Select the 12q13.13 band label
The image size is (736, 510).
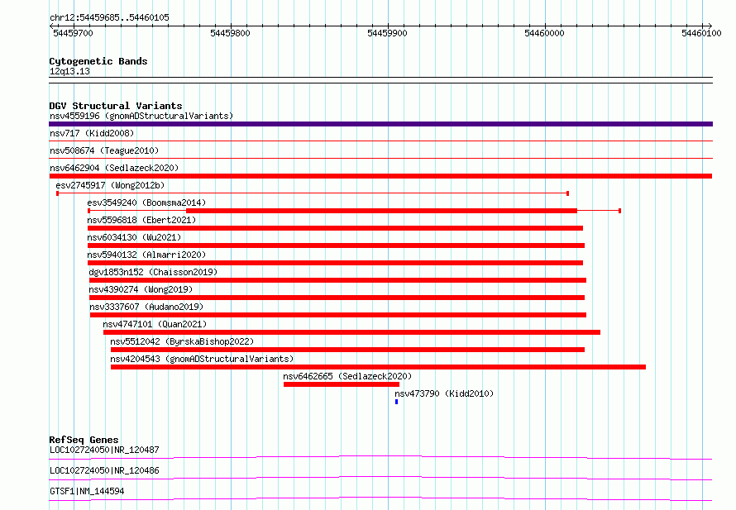point(69,71)
